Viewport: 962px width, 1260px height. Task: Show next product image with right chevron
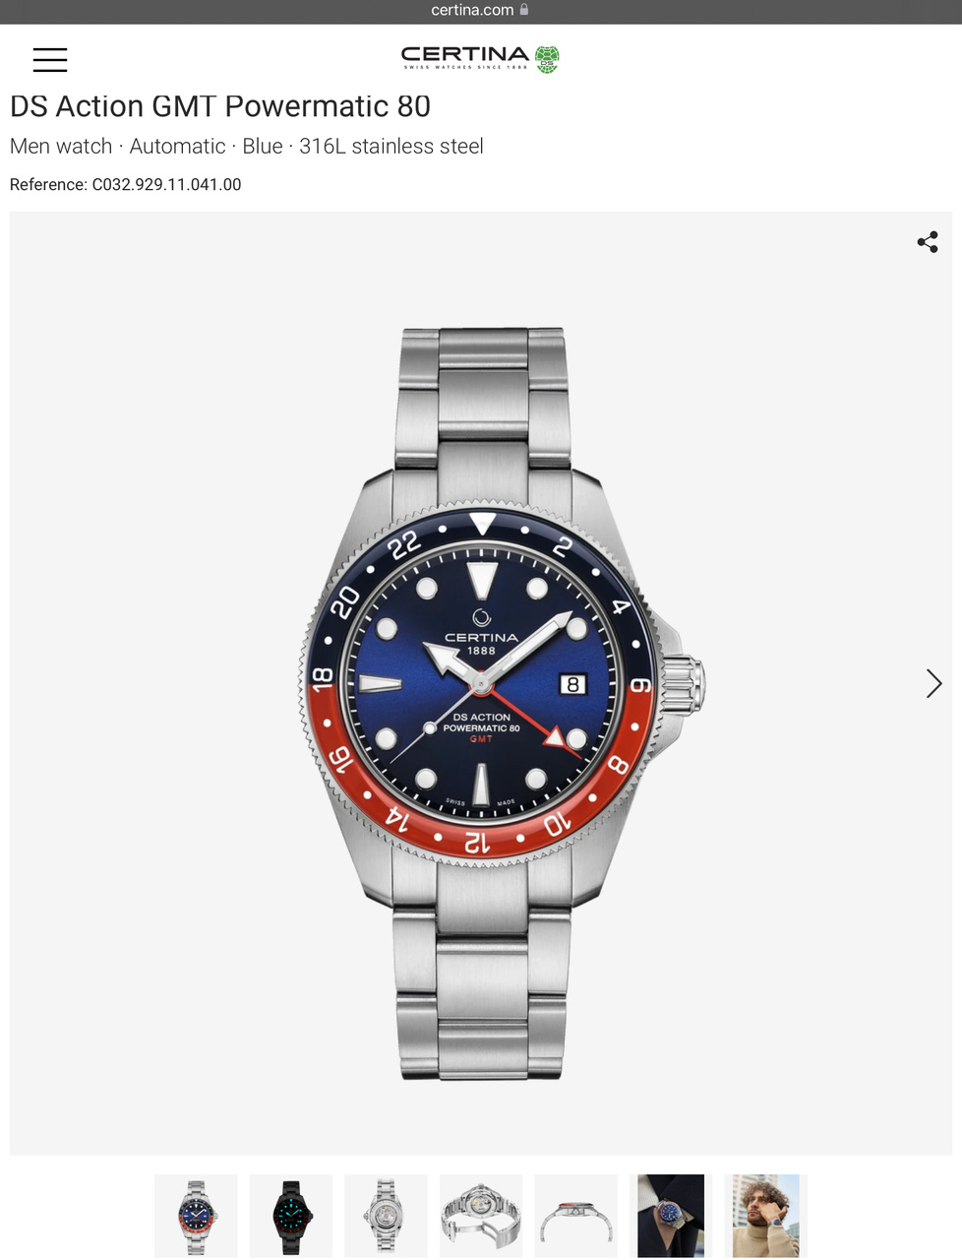point(933,683)
